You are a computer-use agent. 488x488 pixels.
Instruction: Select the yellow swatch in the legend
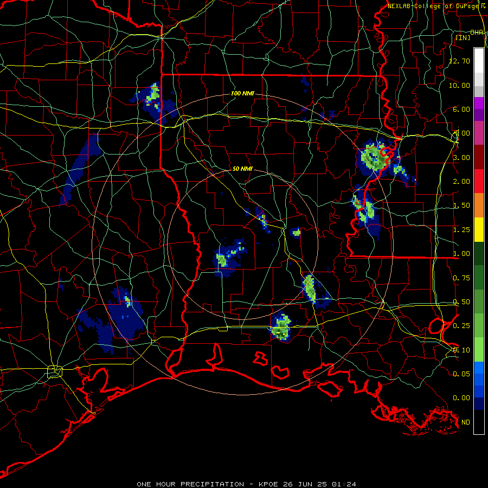479,230
